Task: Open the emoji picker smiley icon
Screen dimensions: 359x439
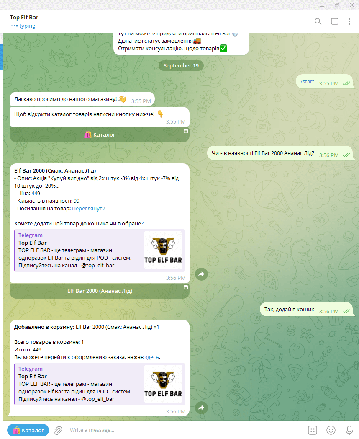Action: click(x=331, y=430)
